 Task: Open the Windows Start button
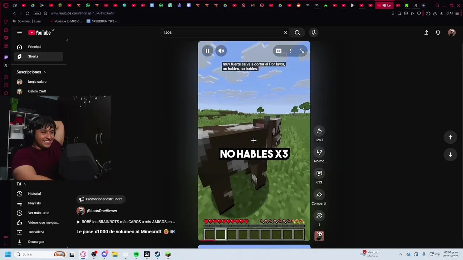coord(8,254)
